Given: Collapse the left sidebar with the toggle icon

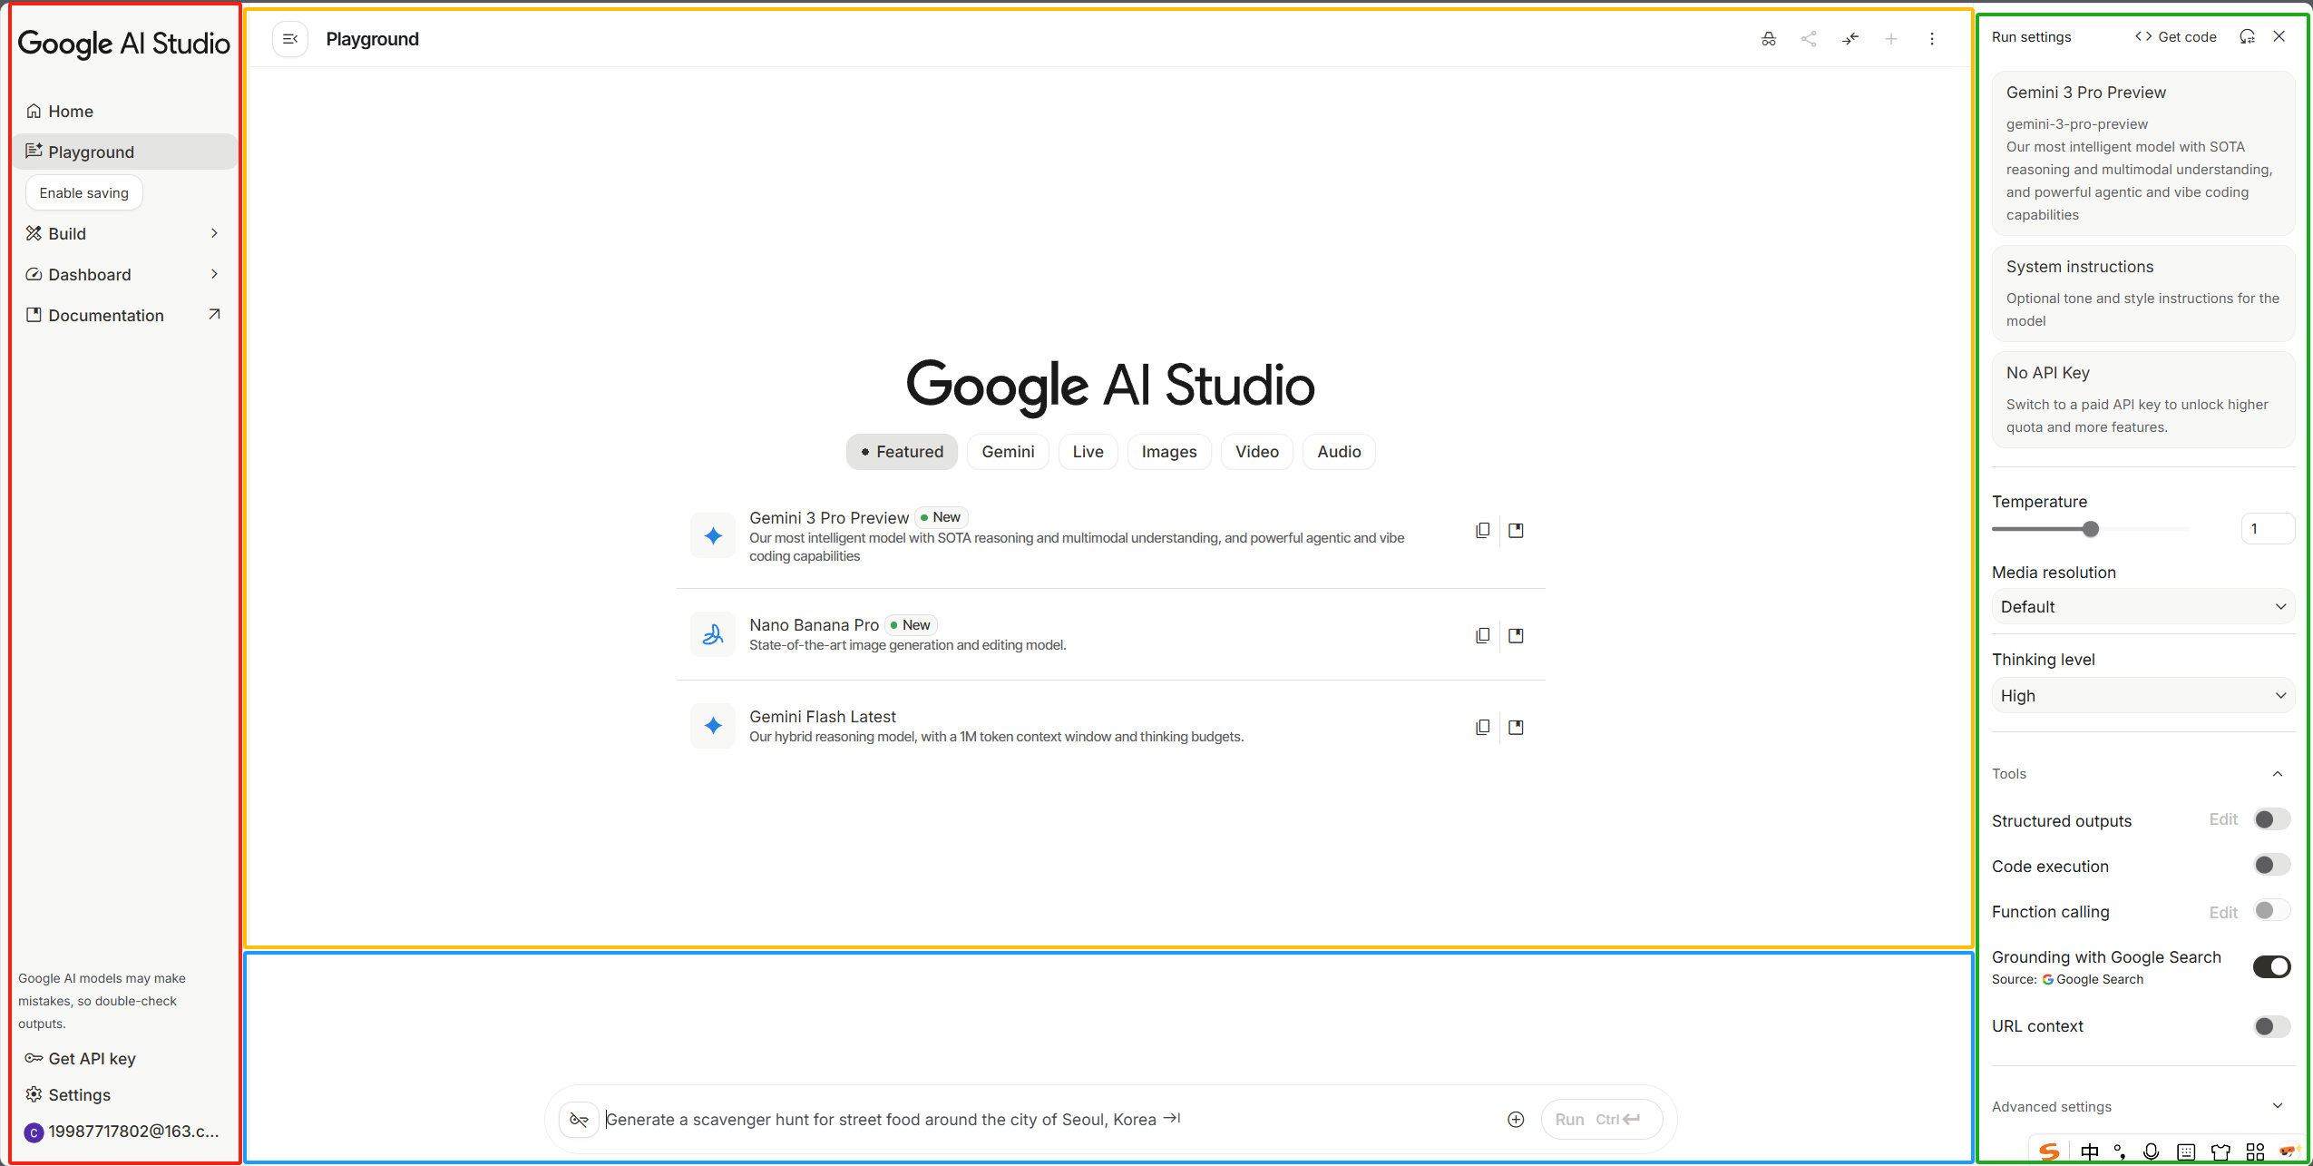Looking at the screenshot, I should click(x=290, y=39).
